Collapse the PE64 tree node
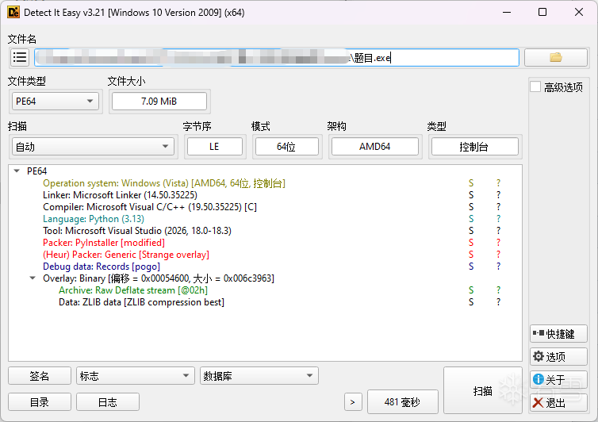598x422 pixels. [x=17, y=171]
